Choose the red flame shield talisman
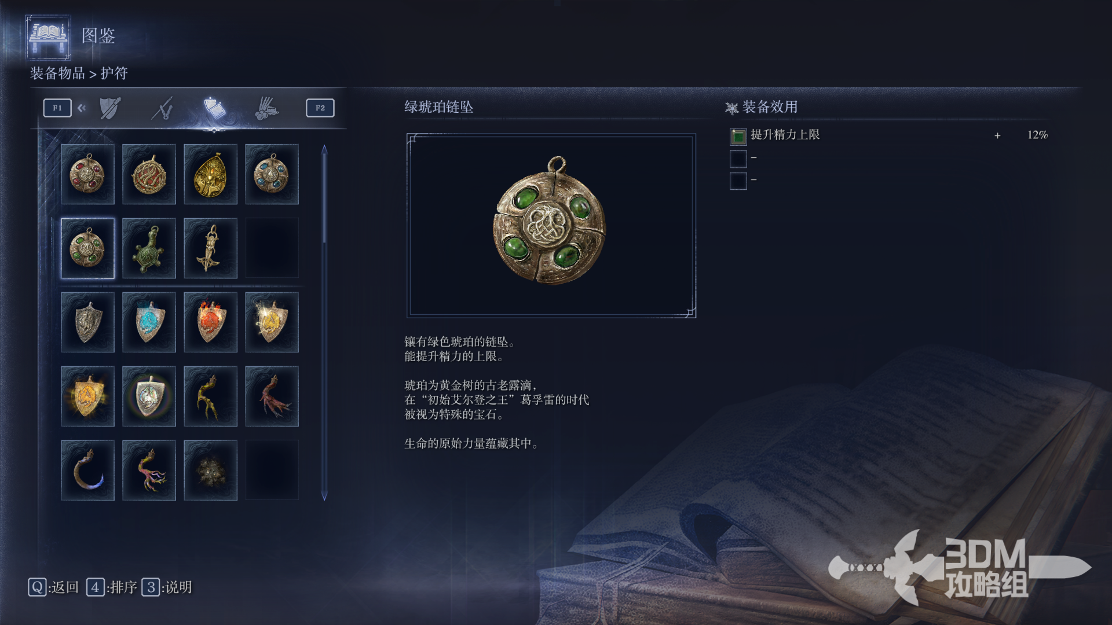The image size is (1112, 625). tap(210, 322)
